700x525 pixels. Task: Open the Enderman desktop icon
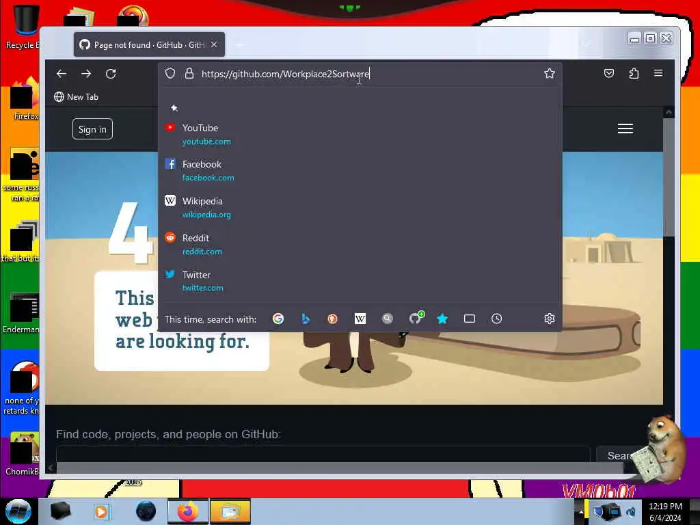[23, 313]
